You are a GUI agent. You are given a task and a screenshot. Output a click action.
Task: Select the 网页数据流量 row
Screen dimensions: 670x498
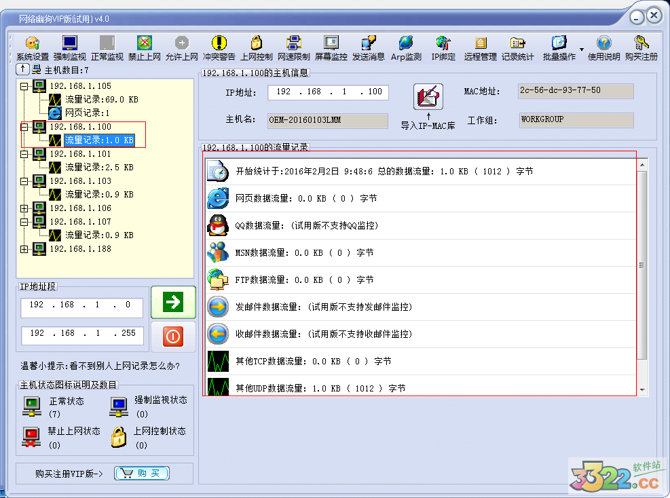pyautogui.click(x=421, y=199)
